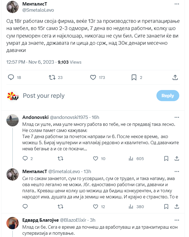Screen dimensions: 189x237
Task: Retweet Andonovski's reply
Action: click(60, 159)
